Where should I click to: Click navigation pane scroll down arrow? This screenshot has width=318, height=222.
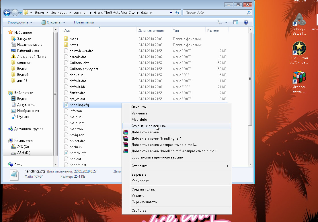point(56,164)
